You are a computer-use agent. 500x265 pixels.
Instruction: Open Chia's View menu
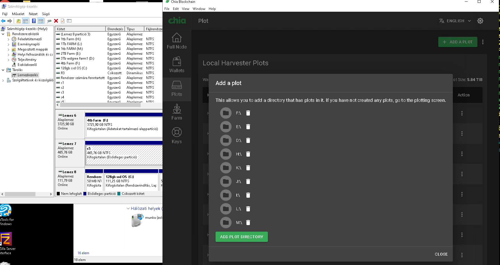click(186, 9)
